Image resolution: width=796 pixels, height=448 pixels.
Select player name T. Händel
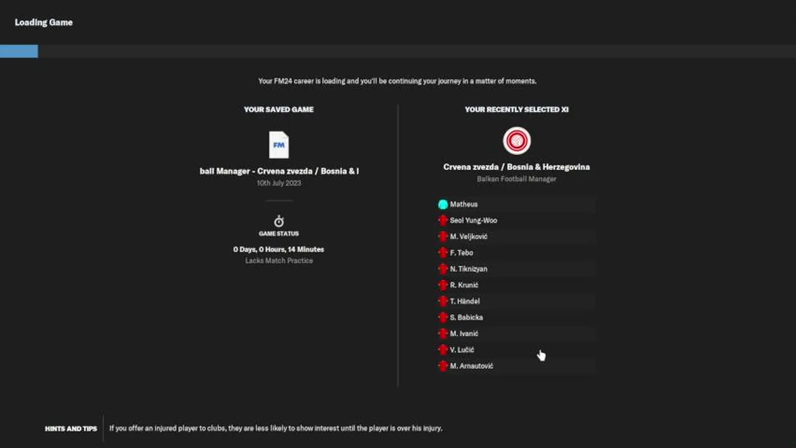465,301
